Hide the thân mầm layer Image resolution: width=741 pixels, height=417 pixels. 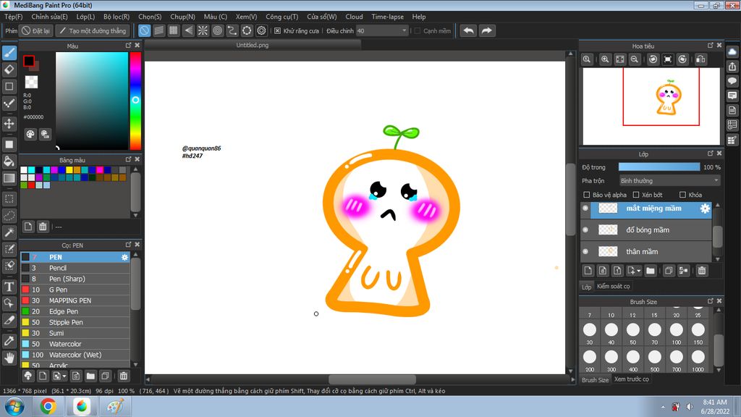585,251
